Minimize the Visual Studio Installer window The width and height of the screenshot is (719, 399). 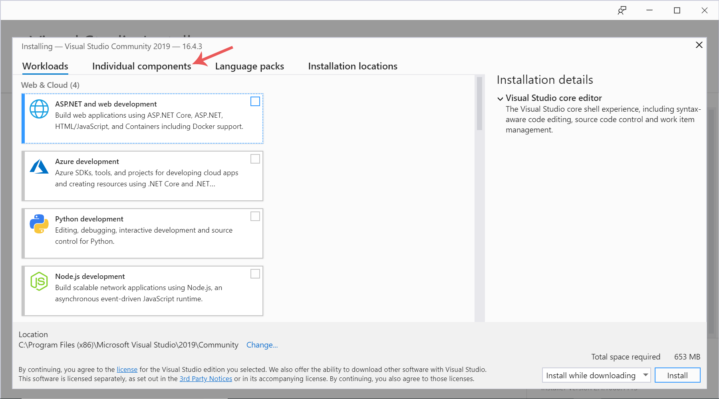point(649,10)
